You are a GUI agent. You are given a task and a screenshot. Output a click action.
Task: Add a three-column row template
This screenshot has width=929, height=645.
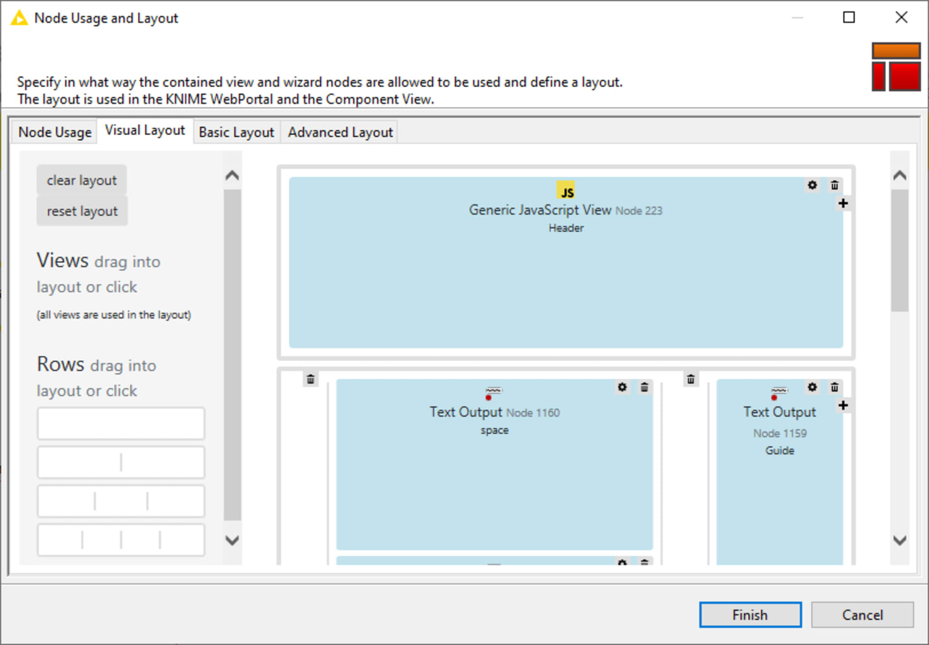coord(121,501)
